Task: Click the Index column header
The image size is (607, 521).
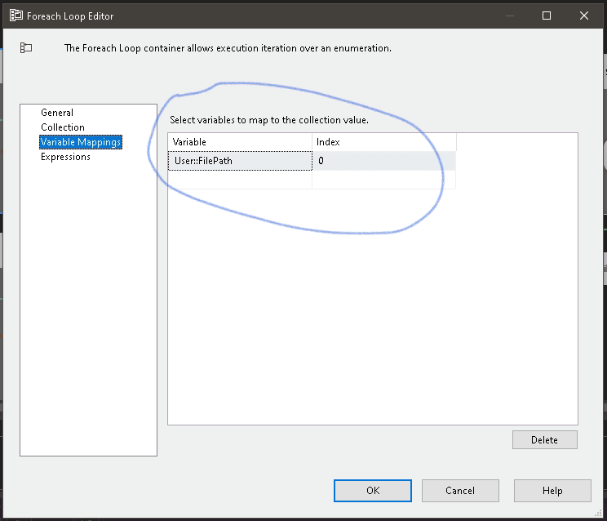Action: pyautogui.click(x=383, y=142)
